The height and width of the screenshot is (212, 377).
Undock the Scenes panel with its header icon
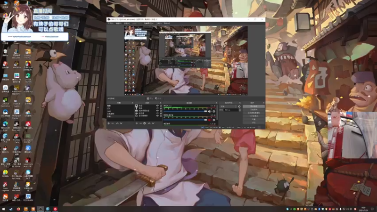[x=132, y=103]
